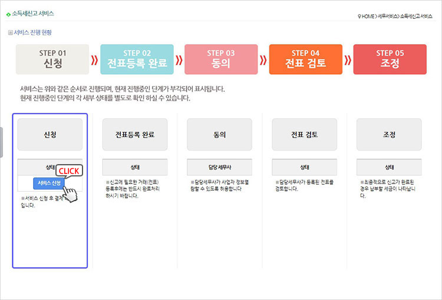Click the square icon beside 서비스 진행 현황
This screenshot has width=442, height=300.
click(10, 33)
